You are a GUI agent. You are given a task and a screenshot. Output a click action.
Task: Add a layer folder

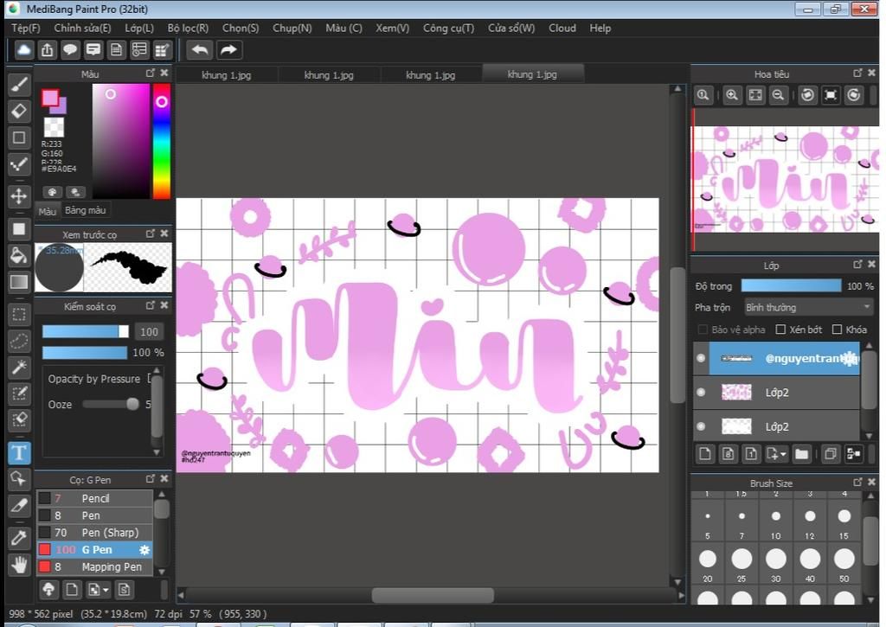(801, 453)
